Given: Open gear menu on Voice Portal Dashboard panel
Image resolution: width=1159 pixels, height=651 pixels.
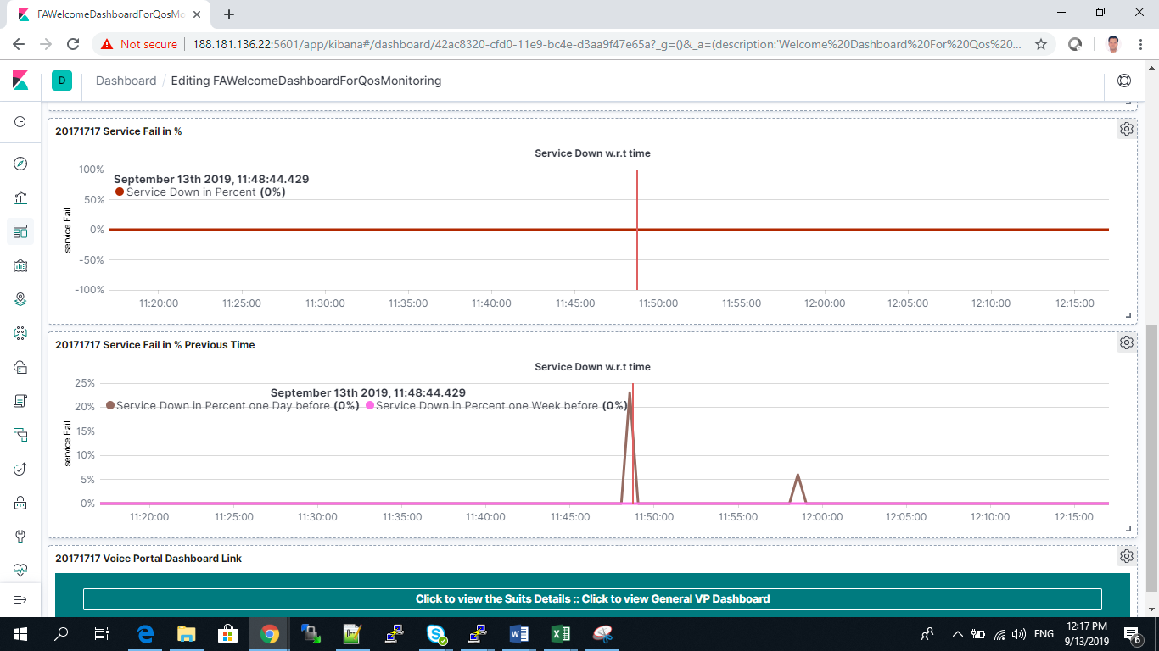Looking at the screenshot, I should [x=1126, y=555].
